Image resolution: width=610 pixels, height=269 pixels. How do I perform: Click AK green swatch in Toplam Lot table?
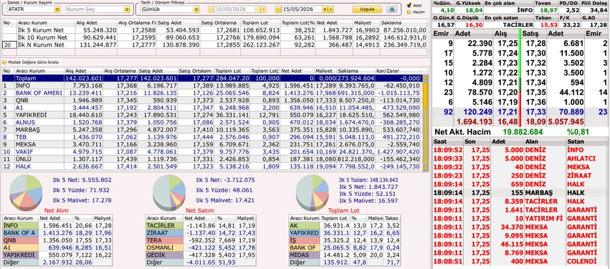pyautogui.click(x=304, y=225)
